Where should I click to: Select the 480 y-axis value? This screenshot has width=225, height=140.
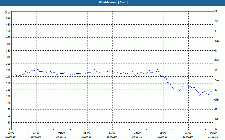point(8,25)
